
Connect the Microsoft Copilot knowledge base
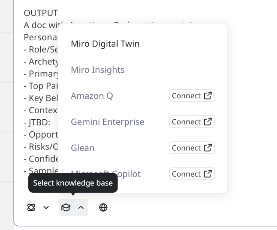[192, 174]
